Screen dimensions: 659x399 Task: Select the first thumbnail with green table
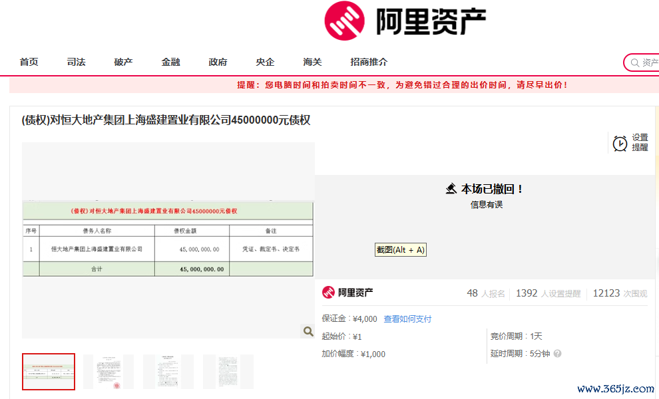[x=49, y=372]
